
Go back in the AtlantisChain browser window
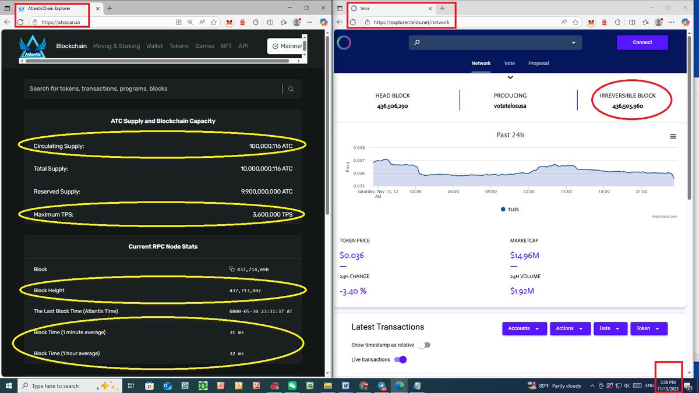(7, 22)
